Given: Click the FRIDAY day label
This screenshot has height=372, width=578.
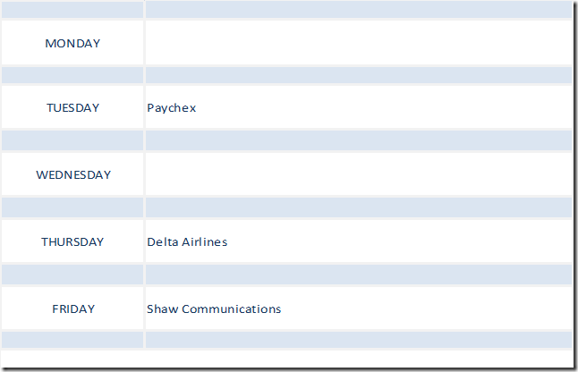Looking at the screenshot, I should (73, 309).
